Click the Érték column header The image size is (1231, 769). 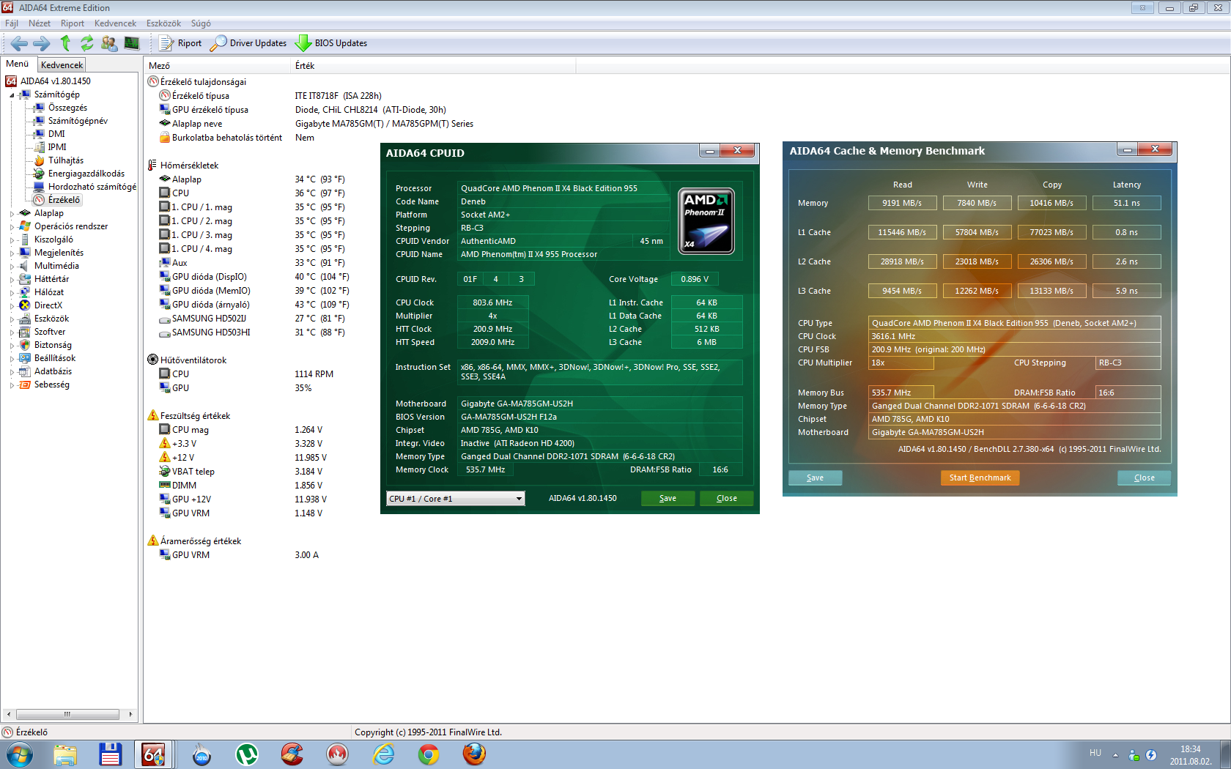coord(433,66)
